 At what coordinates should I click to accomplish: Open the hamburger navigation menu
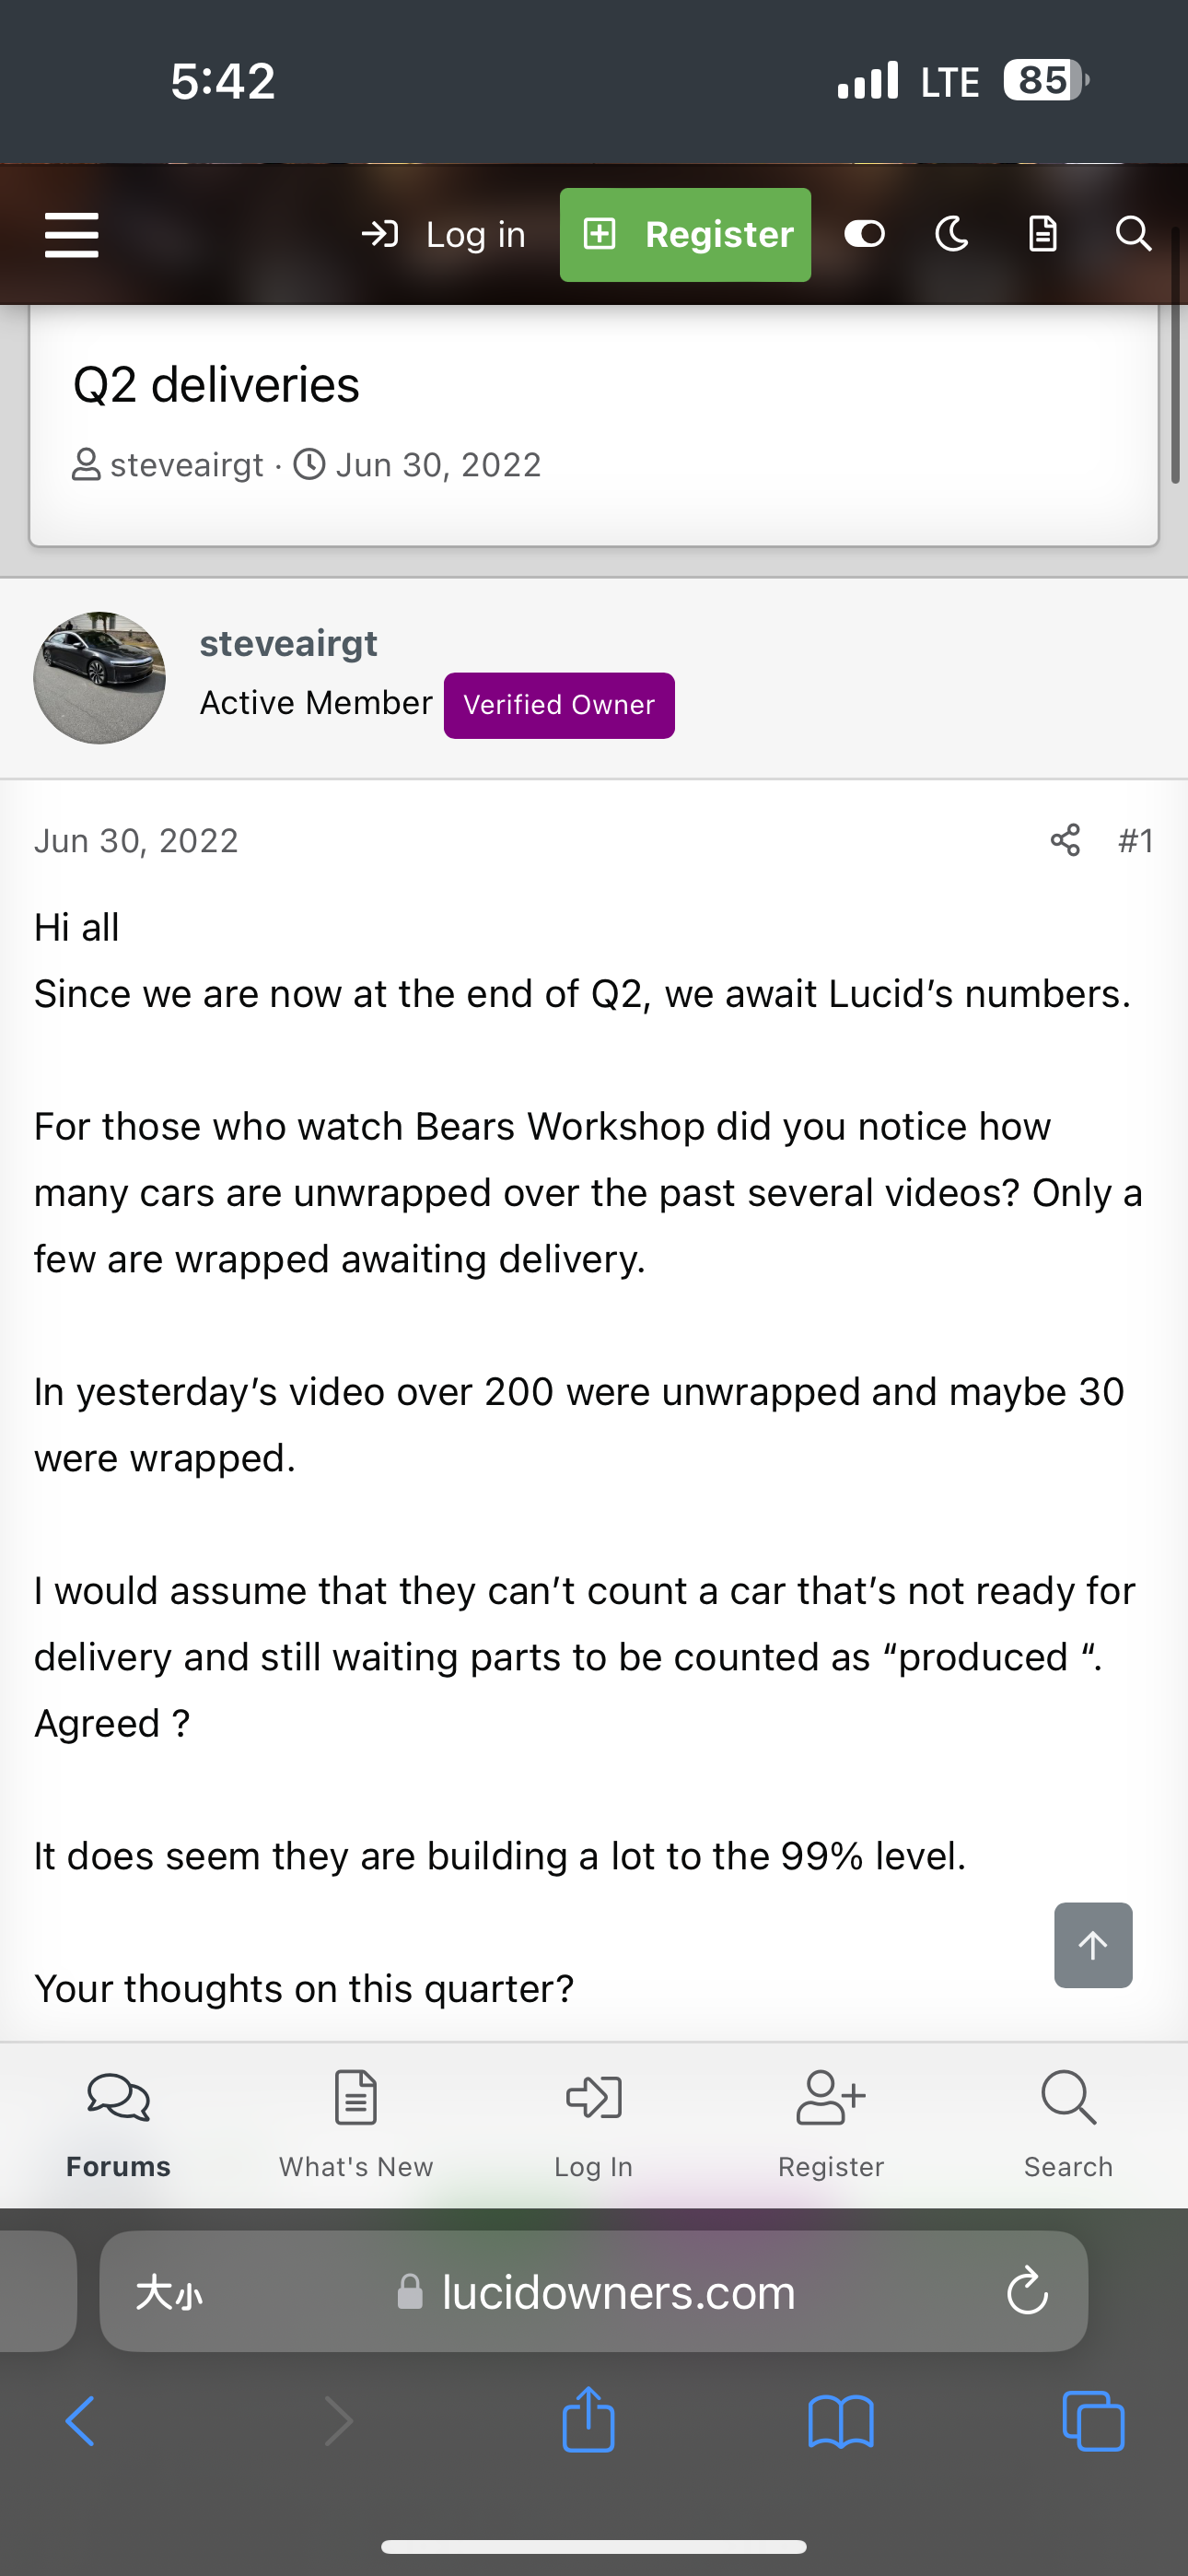[x=70, y=234]
